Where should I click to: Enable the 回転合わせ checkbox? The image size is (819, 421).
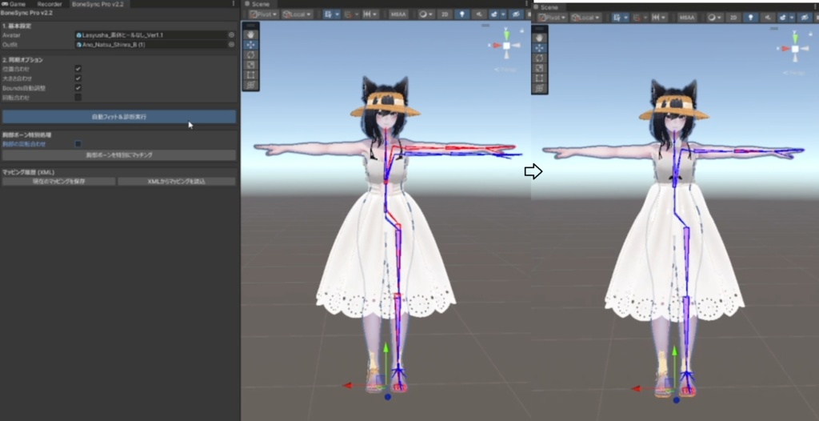click(x=78, y=98)
